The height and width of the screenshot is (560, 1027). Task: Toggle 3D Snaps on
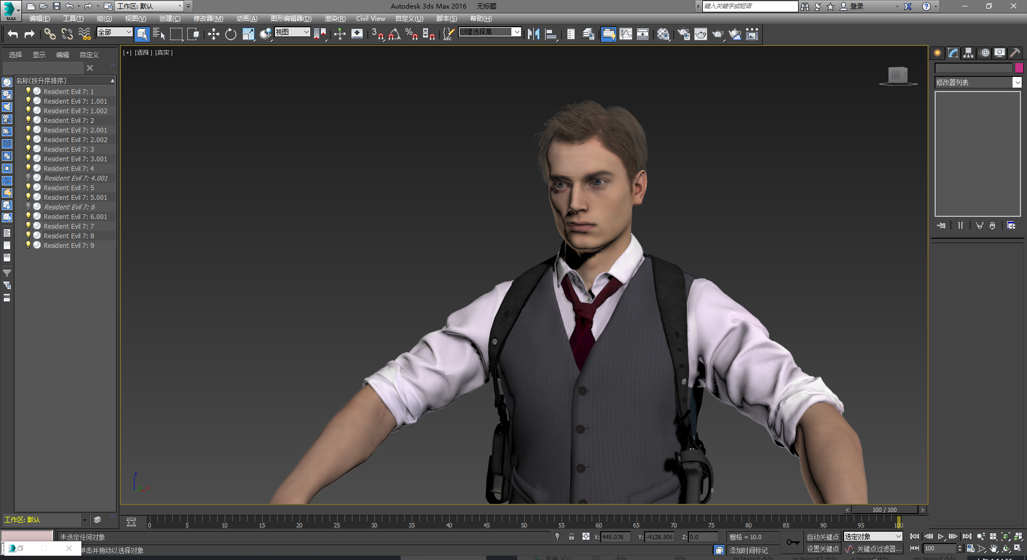[x=377, y=34]
